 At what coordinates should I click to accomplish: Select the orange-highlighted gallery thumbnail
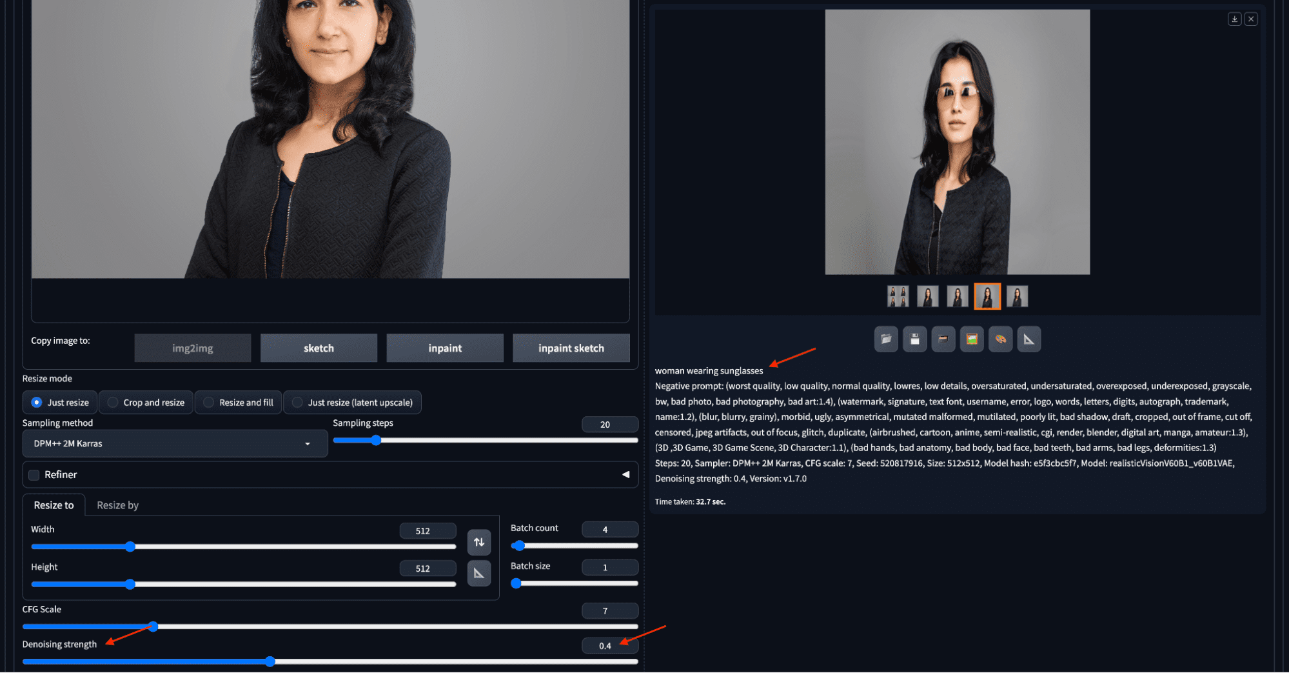pos(987,297)
